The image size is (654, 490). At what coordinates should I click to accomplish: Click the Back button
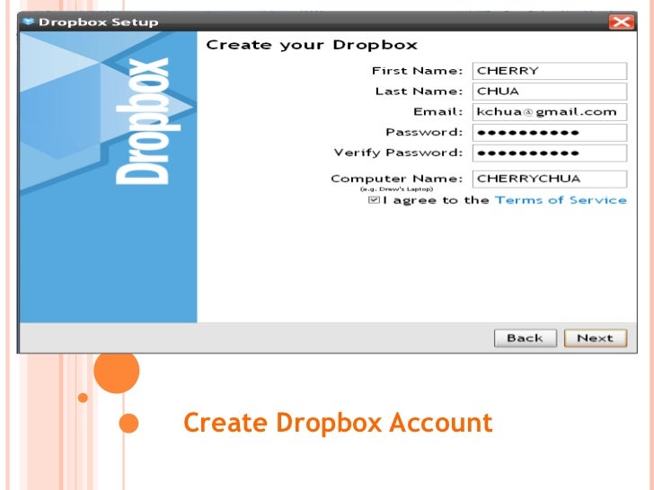coord(526,338)
